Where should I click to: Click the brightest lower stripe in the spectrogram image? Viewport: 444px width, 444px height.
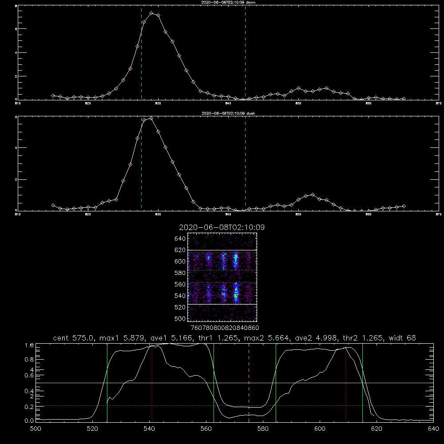tap(236, 293)
